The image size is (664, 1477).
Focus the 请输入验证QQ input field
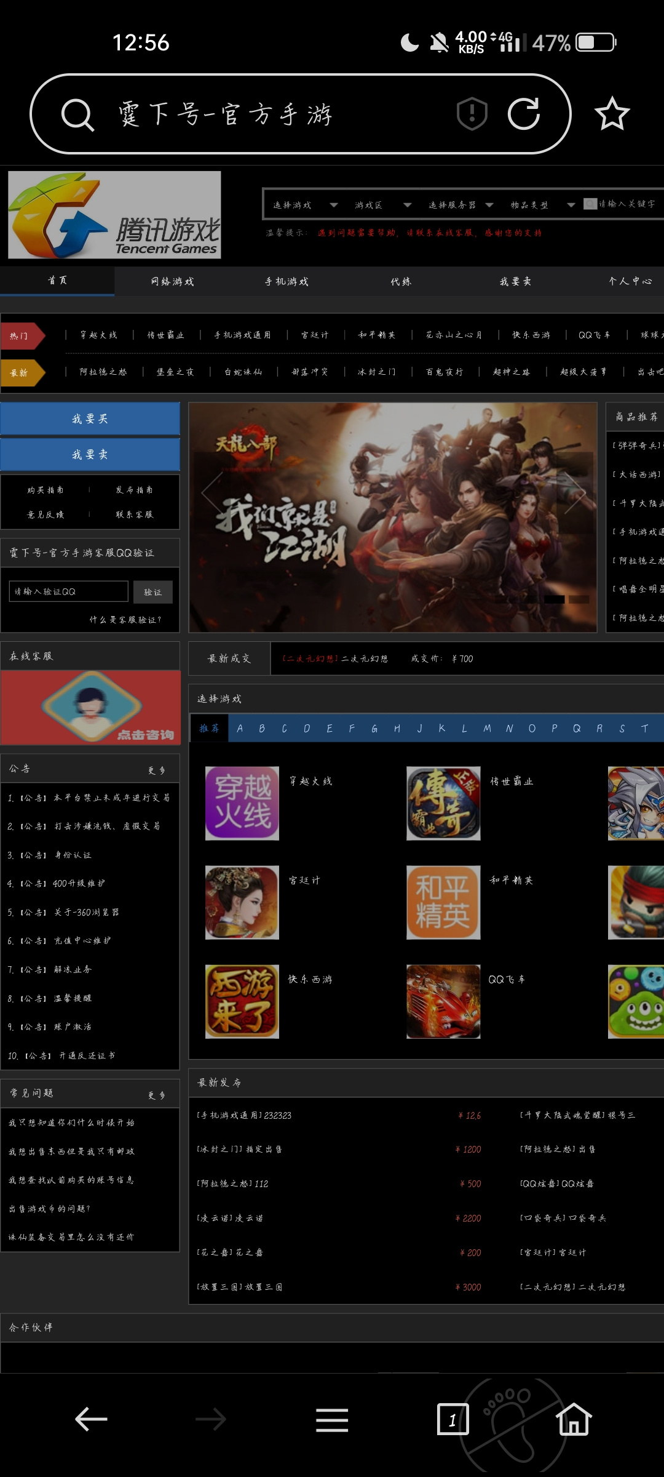coord(68,591)
